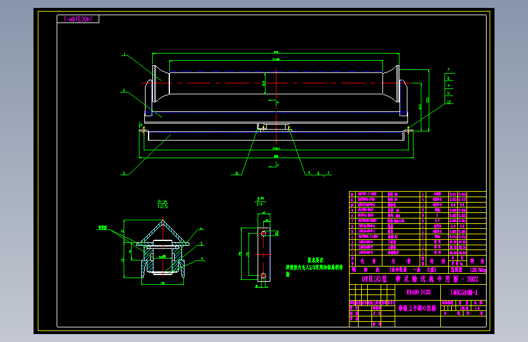Click the B1400 D133 specification text

pyautogui.click(x=418, y=292)
